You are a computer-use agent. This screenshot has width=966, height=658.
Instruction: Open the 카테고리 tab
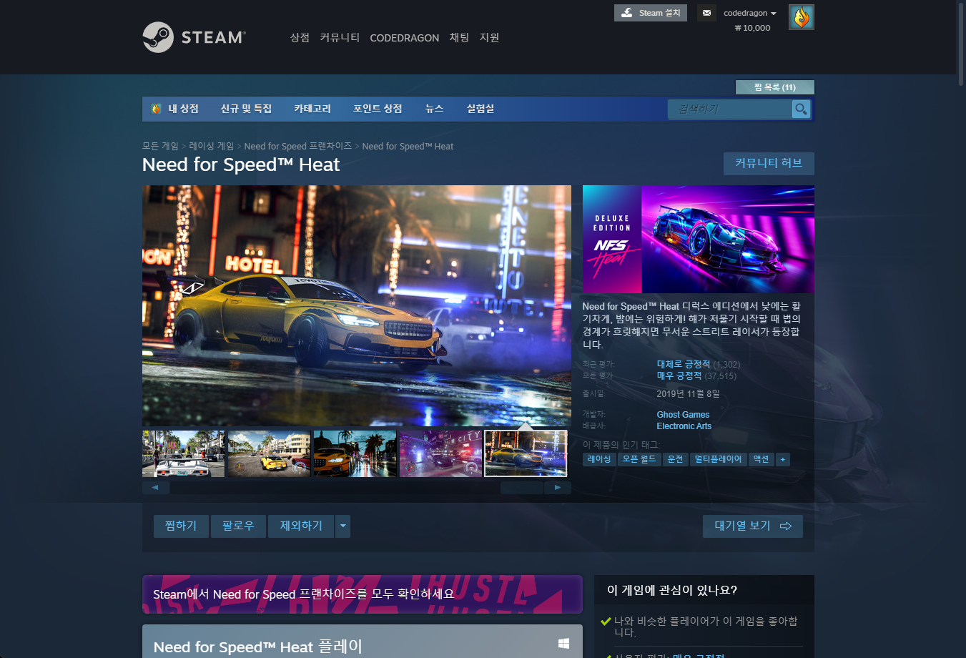312,109
